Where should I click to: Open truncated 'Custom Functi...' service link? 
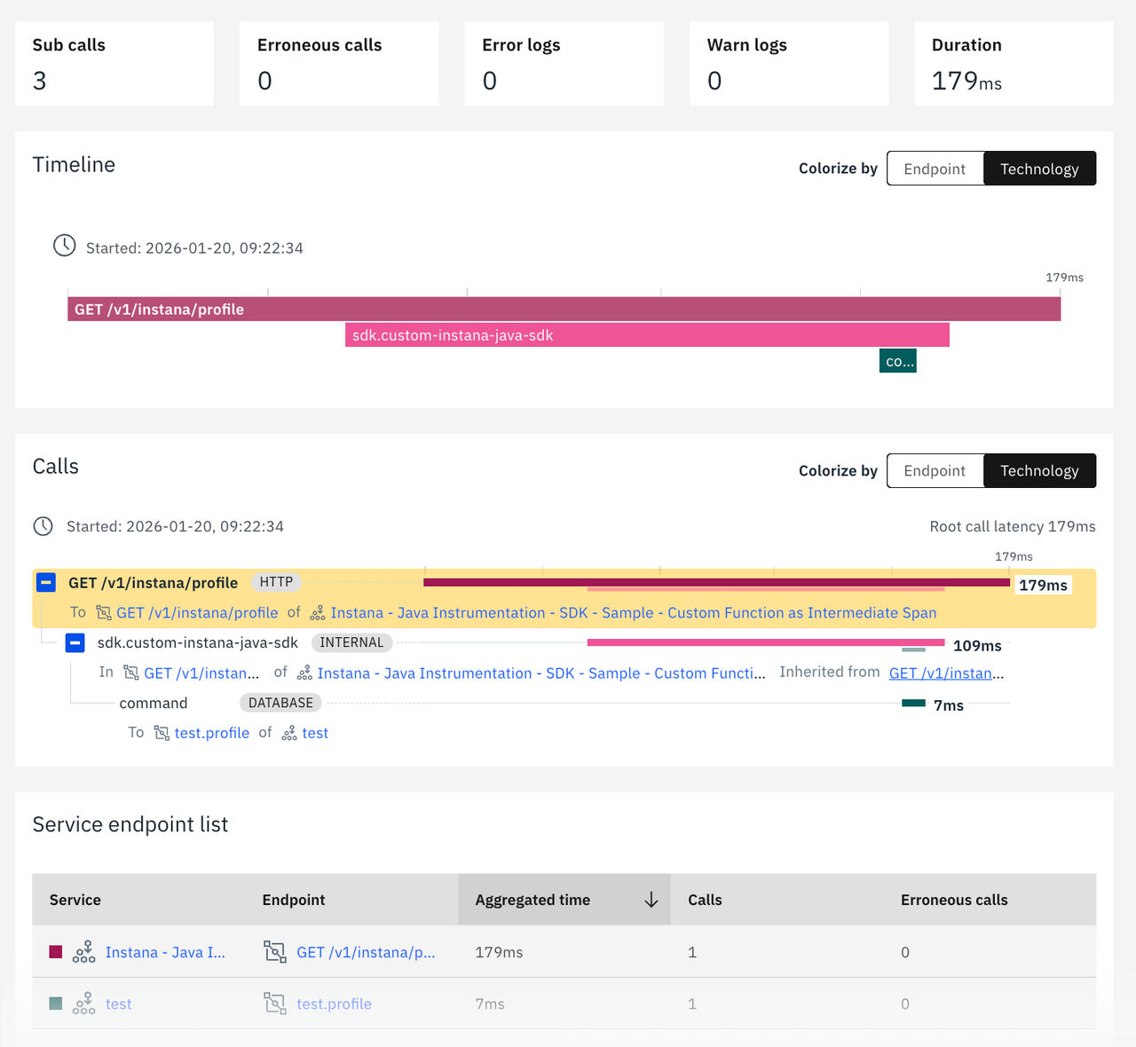pos(541,673)
